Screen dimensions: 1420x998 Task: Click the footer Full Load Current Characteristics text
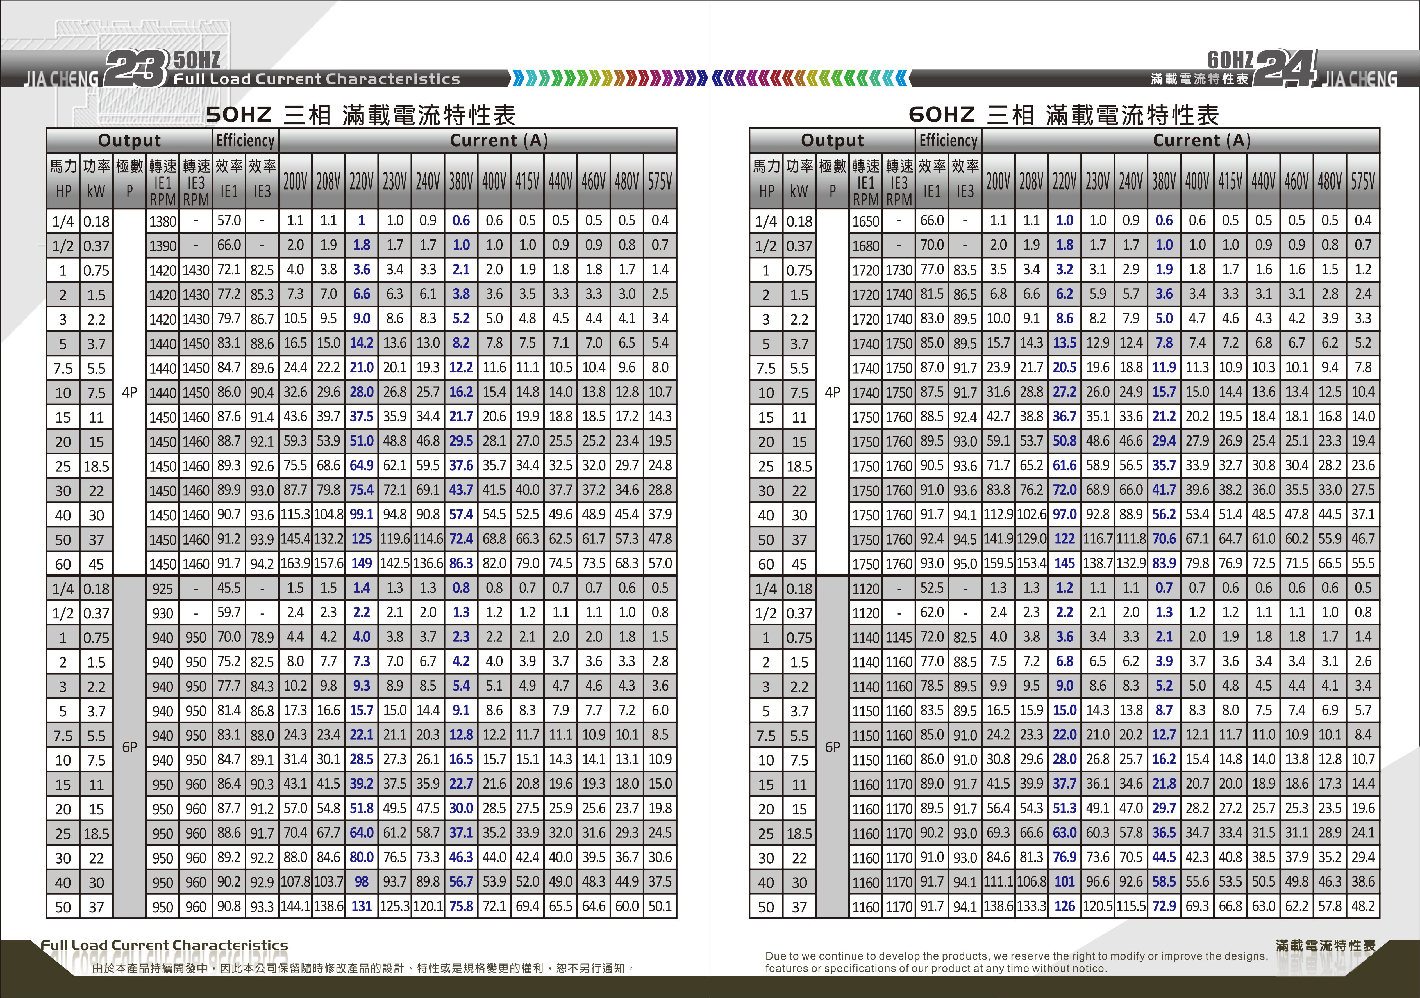[165, 945]
